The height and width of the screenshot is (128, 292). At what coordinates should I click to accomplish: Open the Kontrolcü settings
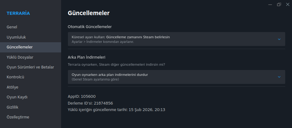pyautogui.click(x=15, y=77)
